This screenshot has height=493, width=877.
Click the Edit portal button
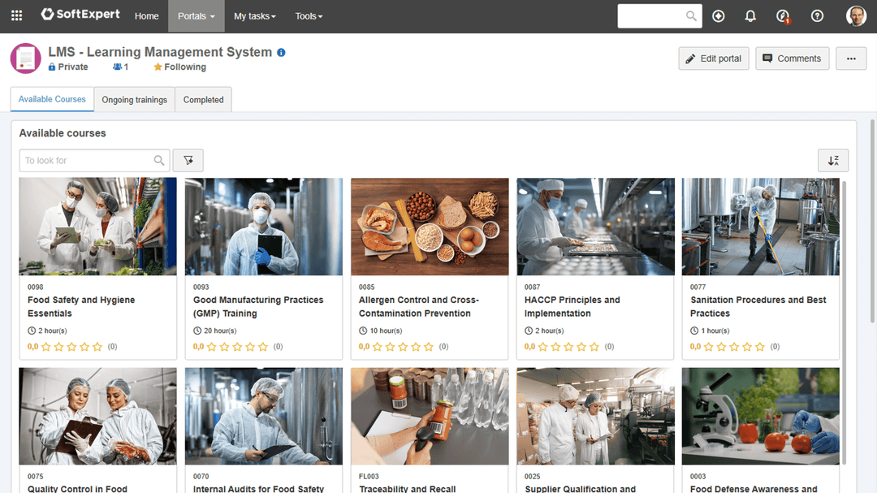point(713,58)
